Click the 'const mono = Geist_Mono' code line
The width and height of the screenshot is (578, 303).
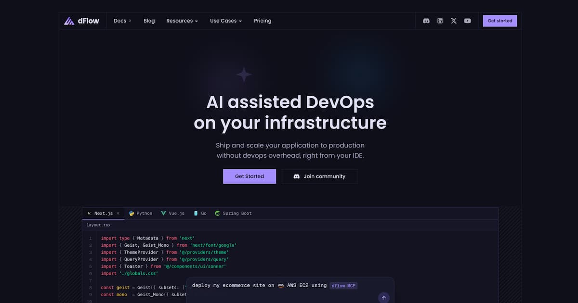coord(144,295)
